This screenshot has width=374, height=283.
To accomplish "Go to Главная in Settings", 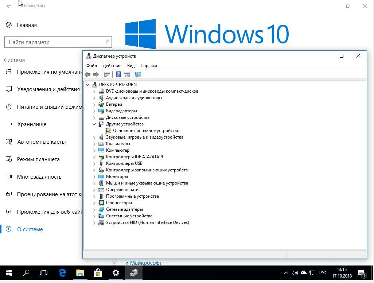I will [27, 25].
